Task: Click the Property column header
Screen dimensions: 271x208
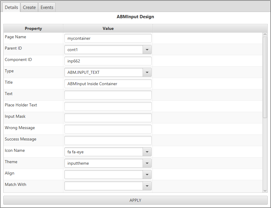Action: (x=33, y=28)
